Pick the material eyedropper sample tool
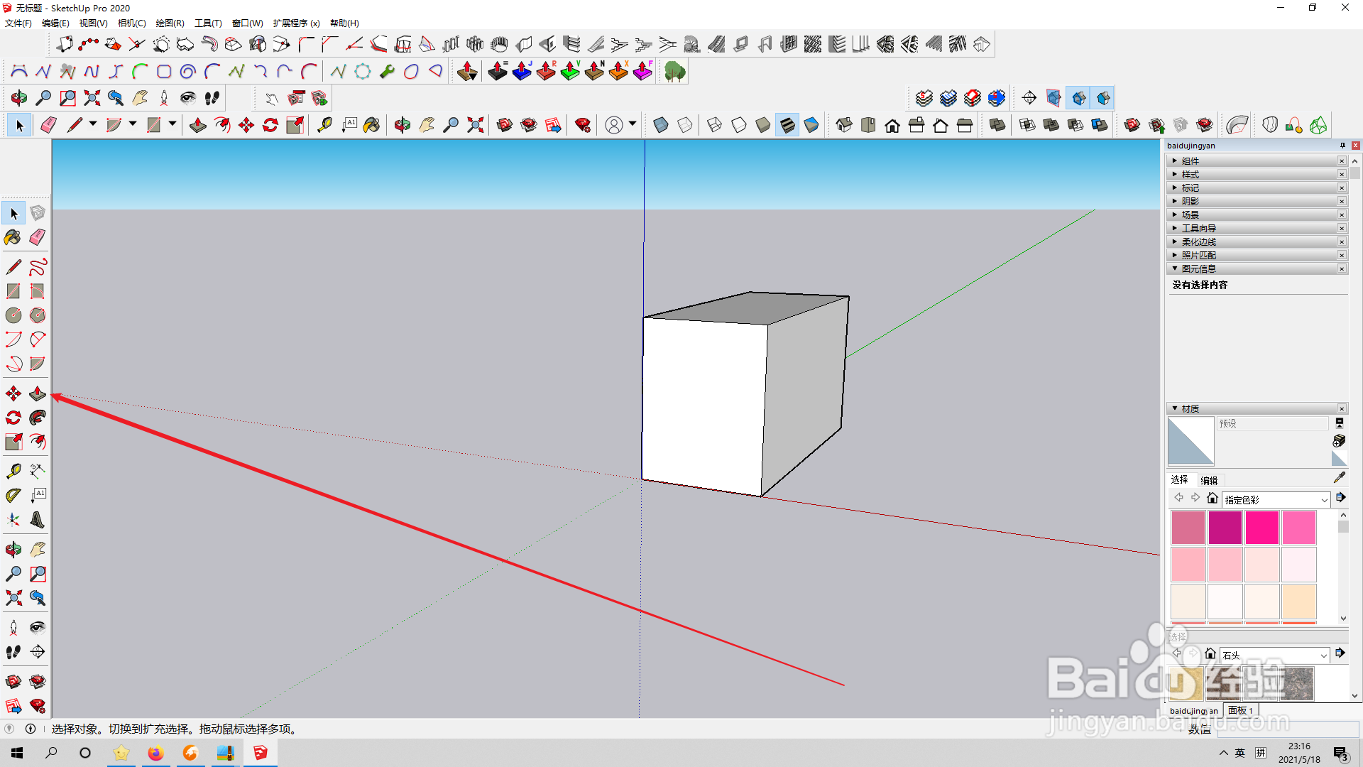The image size is (1363, 767). [1339, 478]
